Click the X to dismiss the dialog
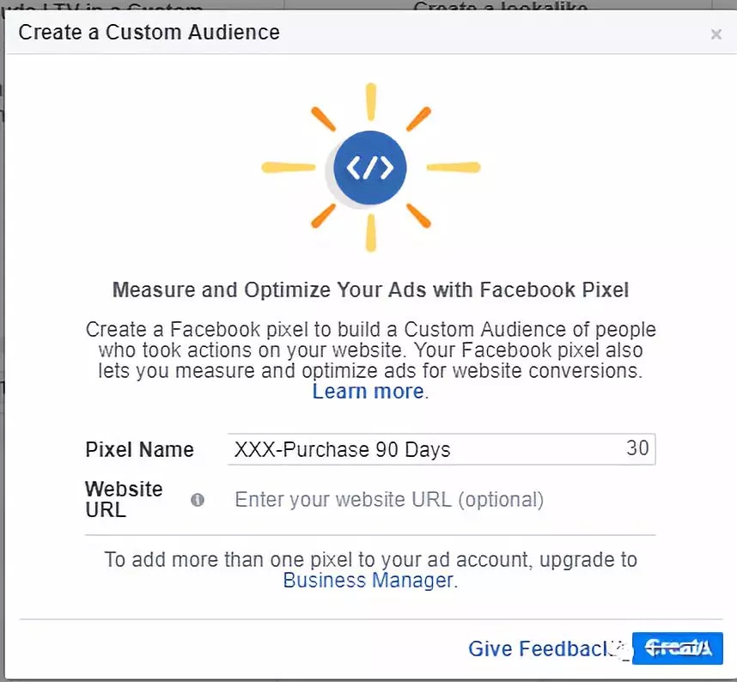This screenshot has height=682, width=737. tap(716, 34)
